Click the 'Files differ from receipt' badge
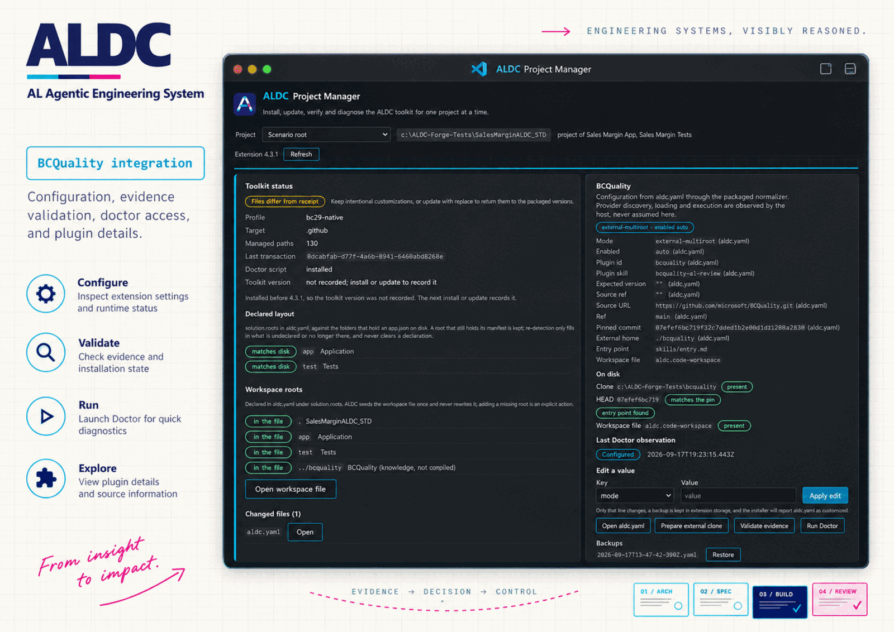894x632 pixels. tap(285, 202)
